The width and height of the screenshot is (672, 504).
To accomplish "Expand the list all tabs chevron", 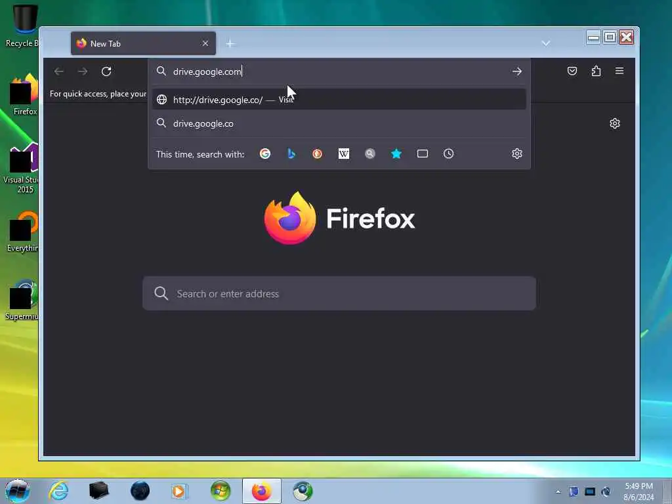I will click(545, 43).
